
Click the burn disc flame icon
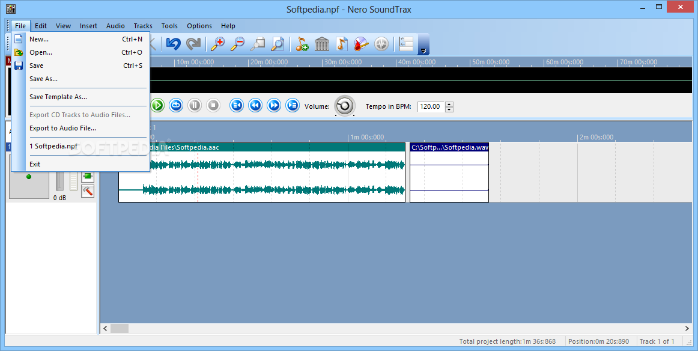coord(362,44)
